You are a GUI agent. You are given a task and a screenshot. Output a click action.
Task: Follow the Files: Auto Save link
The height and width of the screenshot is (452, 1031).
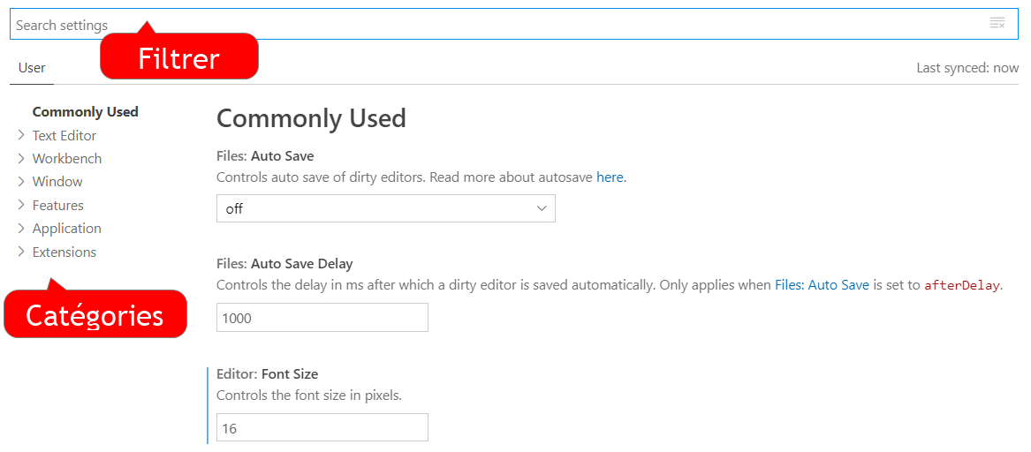pos(822,285)
